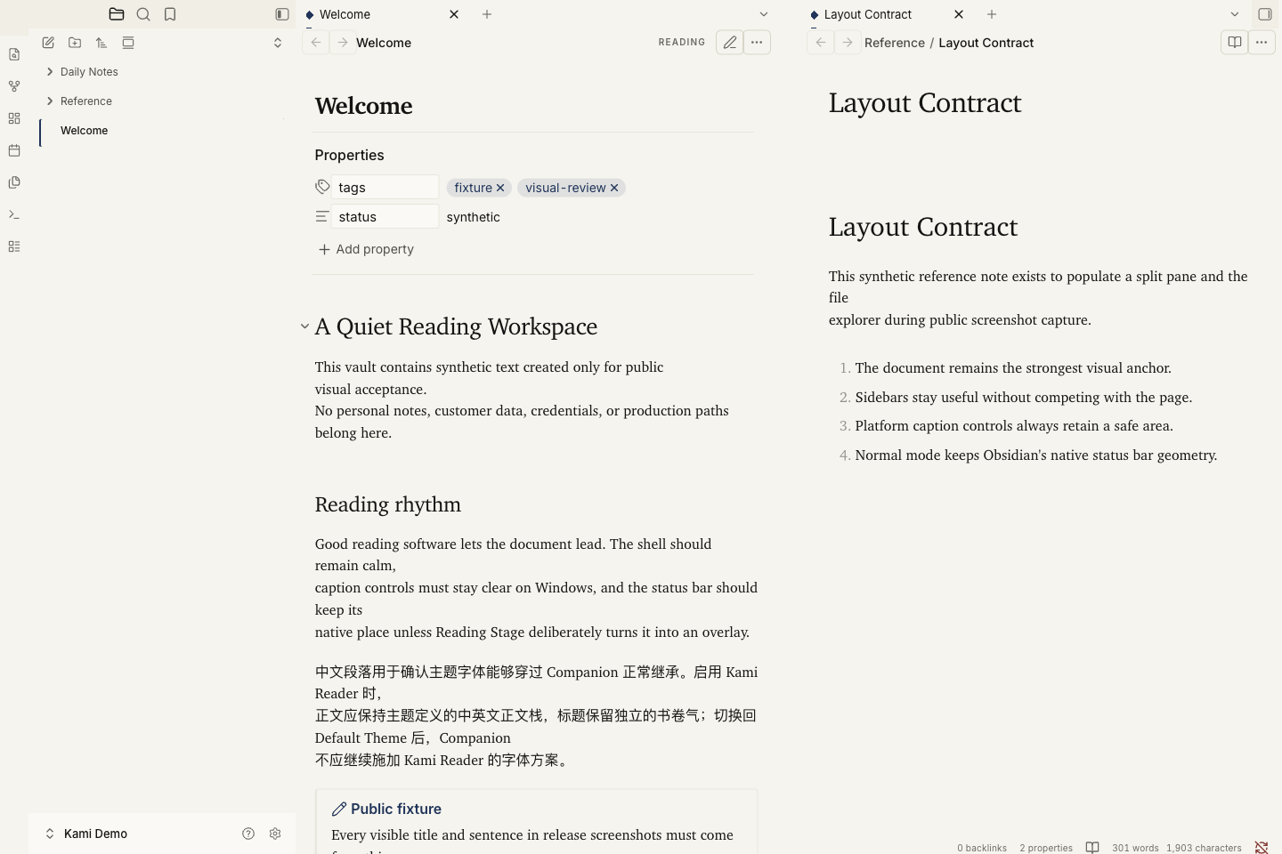Toggle Layout Contract reading view book button
This screenshot has height=854, width=1282.
coord(1235,43)
